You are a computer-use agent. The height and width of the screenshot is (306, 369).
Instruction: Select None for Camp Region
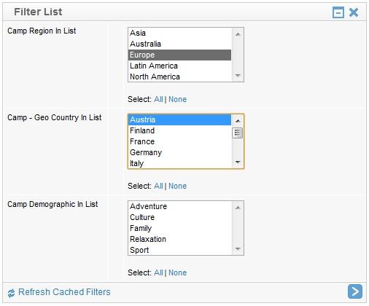(x=177, y=99)
